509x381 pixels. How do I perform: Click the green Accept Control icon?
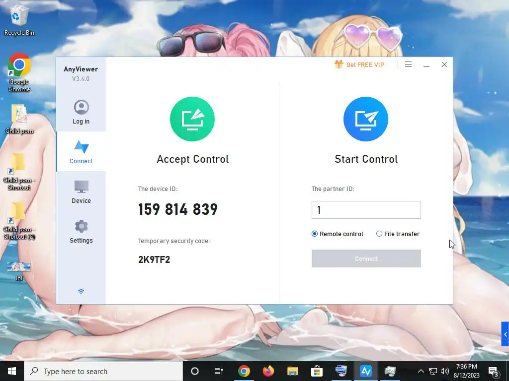[192, 119]
